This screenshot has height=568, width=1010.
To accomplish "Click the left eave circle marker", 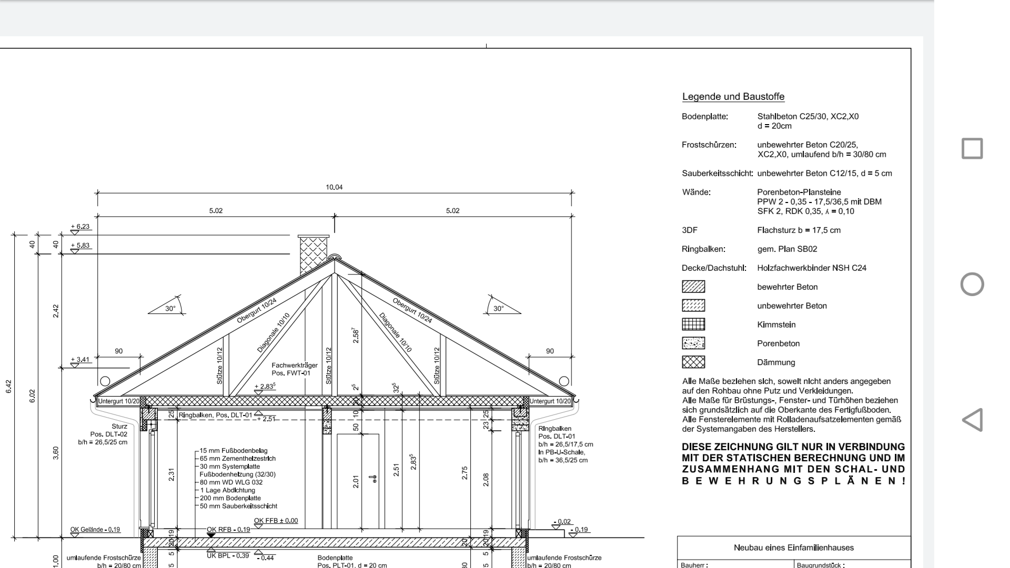I will 105,381.
